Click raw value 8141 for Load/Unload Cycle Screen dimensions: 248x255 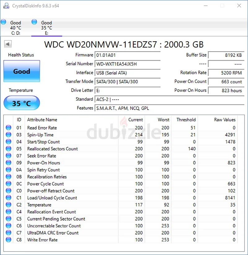[230, 198]
